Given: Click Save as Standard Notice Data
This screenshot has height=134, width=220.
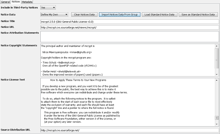Looking at the screenshot, I should pos(198,15).
